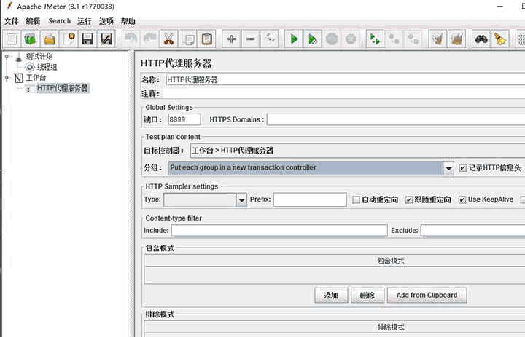The width and height of the screenshot is (525, 337).
Task: Click the New test plan icon
Action: [x=12, y=39]
